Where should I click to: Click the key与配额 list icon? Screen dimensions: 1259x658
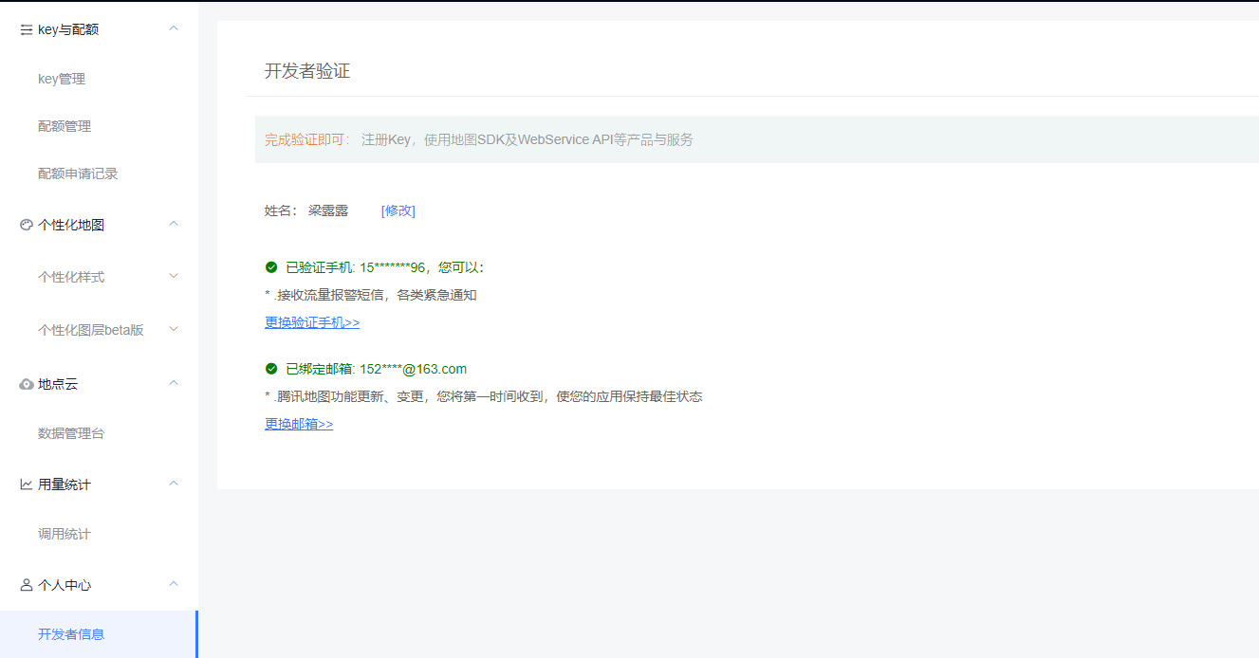(x=27, y=29)
